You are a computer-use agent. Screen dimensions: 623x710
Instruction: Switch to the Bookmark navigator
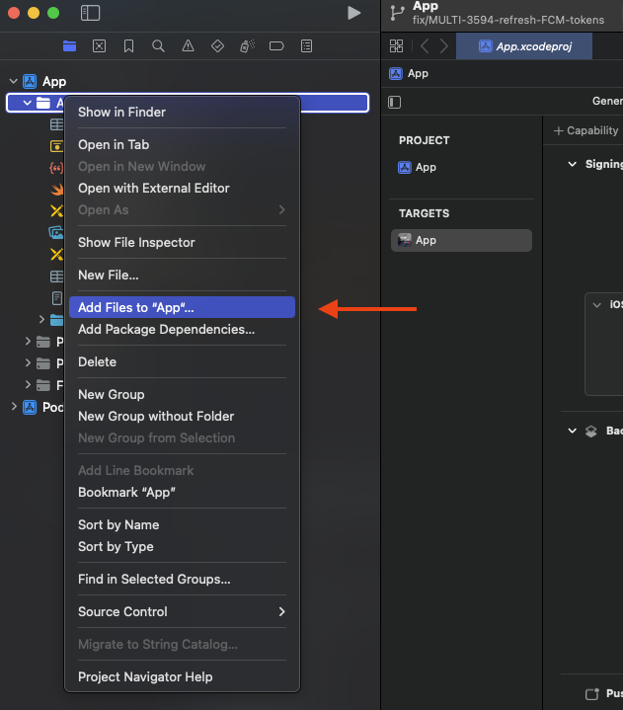128,46
